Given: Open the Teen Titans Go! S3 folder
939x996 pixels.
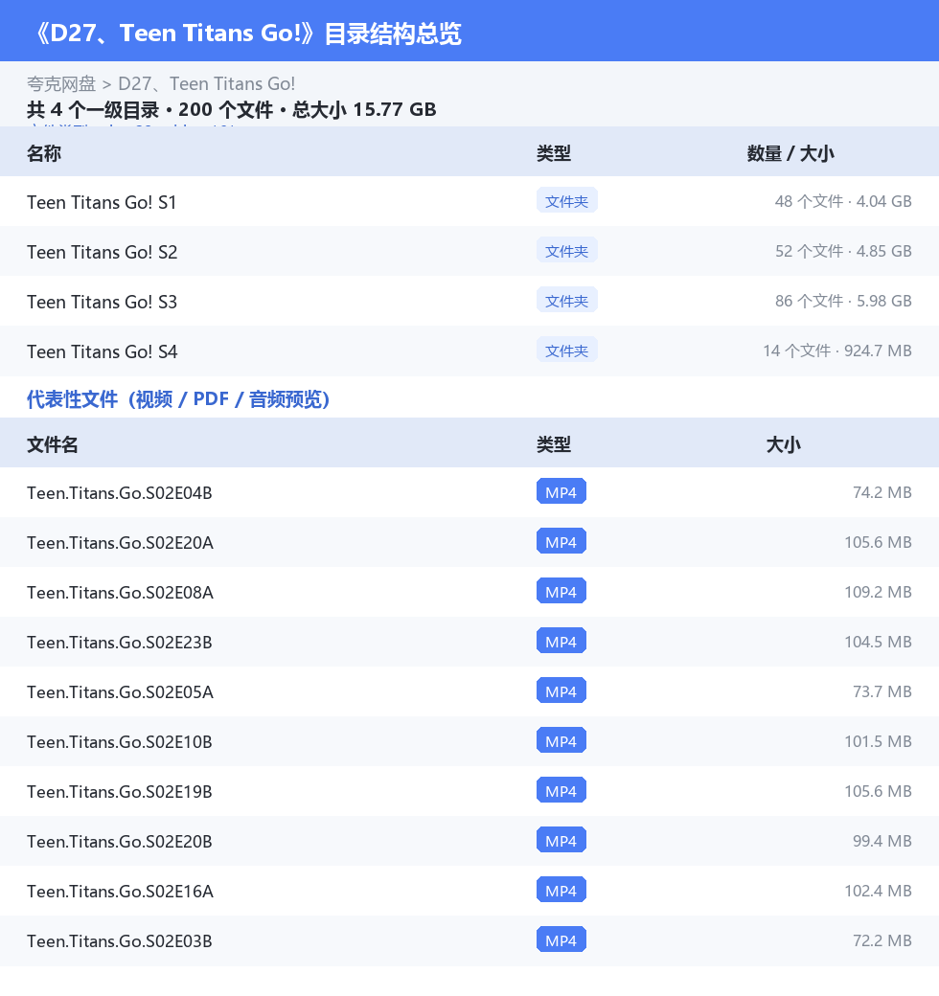Looking at the screenshot, I should (102, 302).
